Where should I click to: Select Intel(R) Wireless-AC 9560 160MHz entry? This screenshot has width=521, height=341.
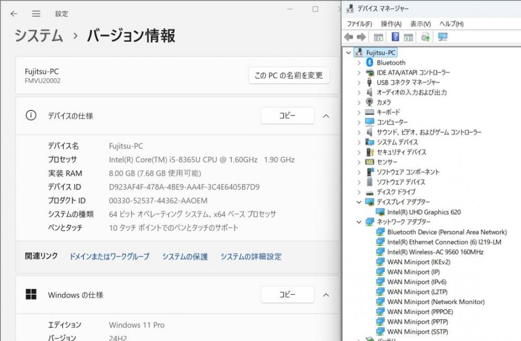pos(435,252)
